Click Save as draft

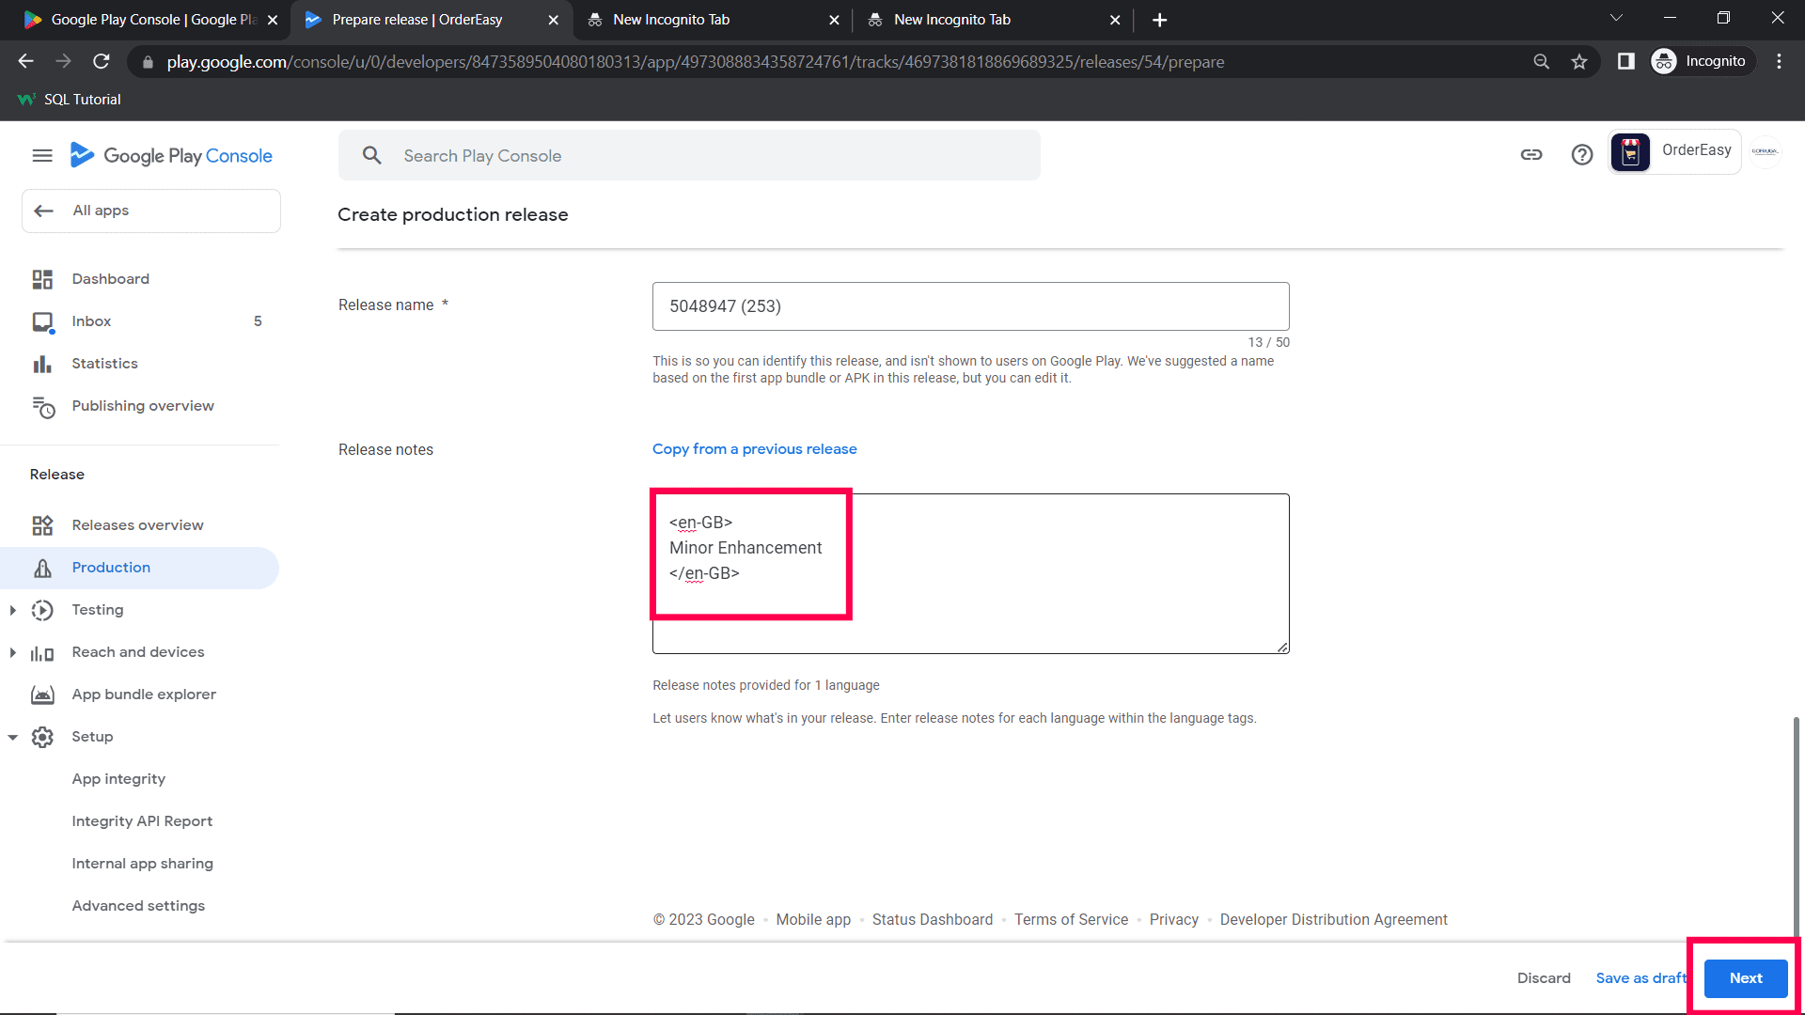point(1640,978)
